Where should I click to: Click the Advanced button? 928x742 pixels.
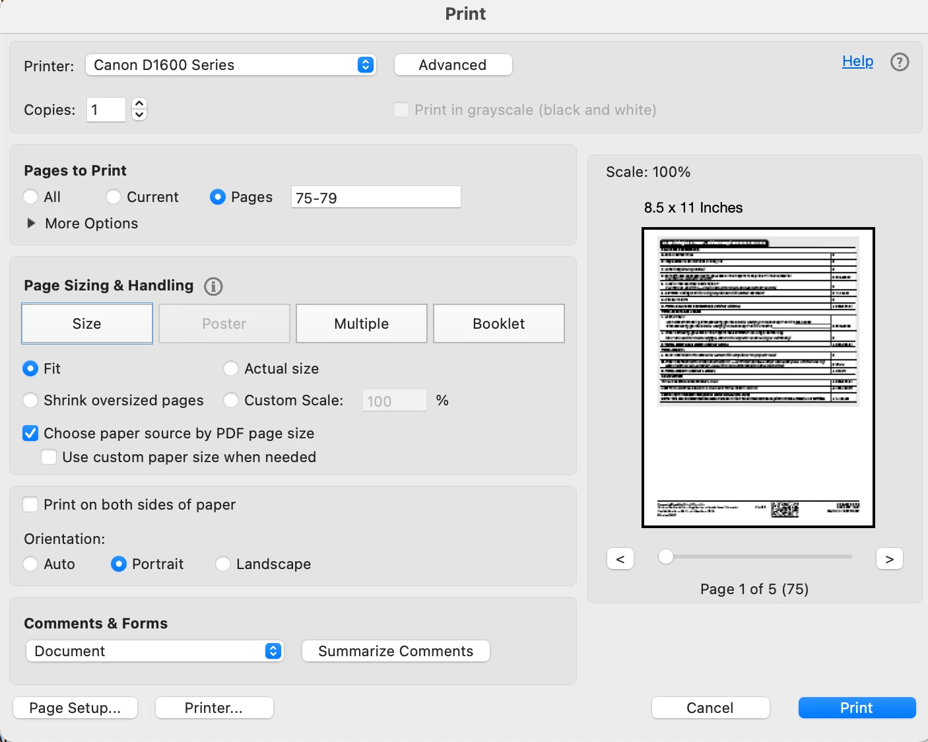[453, 65]
